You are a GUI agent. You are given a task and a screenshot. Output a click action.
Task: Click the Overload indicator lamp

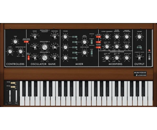point(92,36)
